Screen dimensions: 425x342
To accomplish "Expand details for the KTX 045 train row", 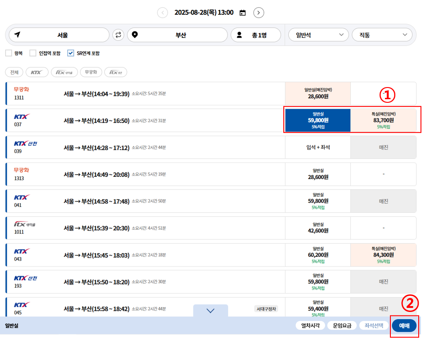I will (210, 310).
